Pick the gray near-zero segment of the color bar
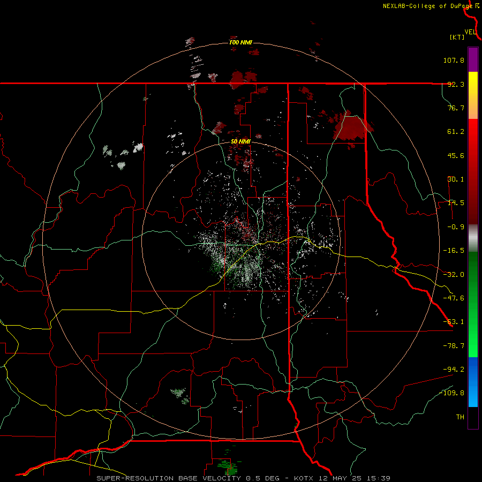482x482 pixels. 473,238
